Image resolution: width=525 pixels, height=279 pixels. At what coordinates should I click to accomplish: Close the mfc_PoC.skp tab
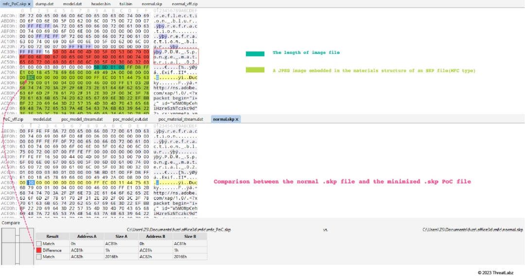pyautogui.click(x=29, y=4)
